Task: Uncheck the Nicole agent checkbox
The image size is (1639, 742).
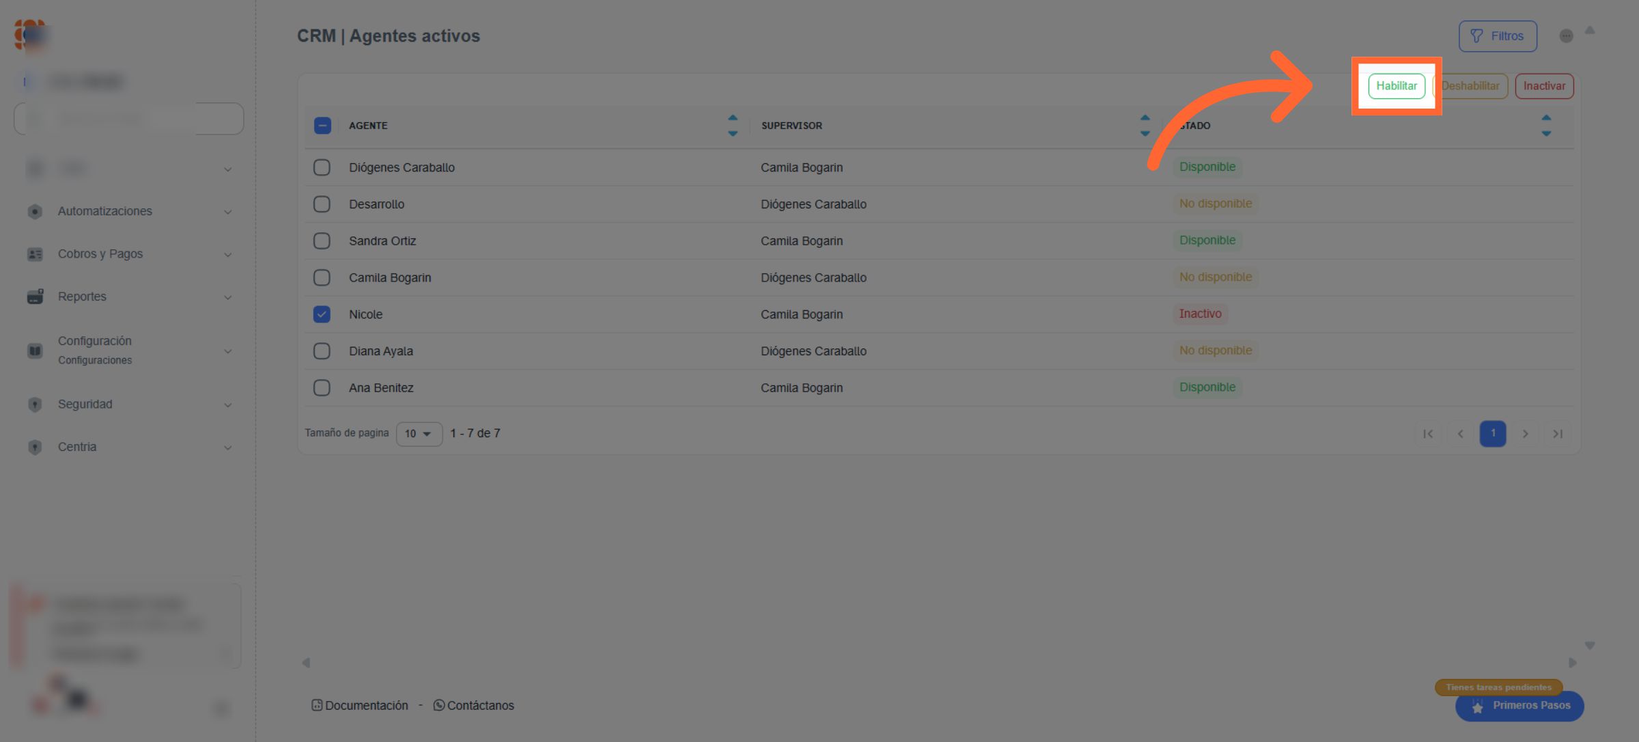Action: 322,314
